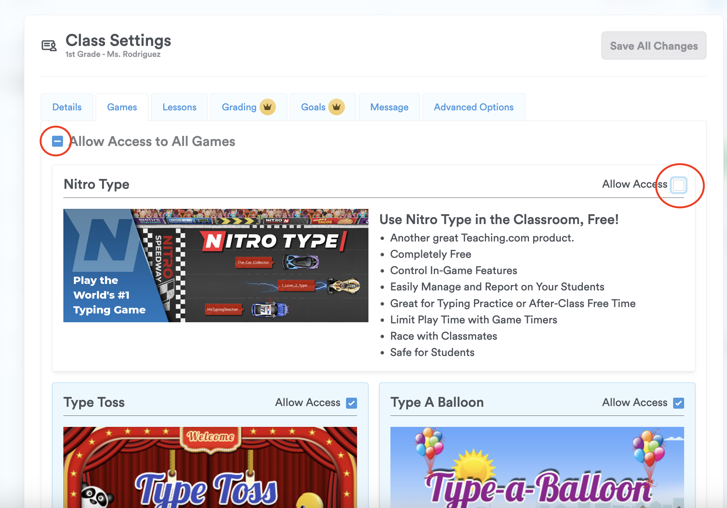Click the Class Settings header icon

point(49,45)
